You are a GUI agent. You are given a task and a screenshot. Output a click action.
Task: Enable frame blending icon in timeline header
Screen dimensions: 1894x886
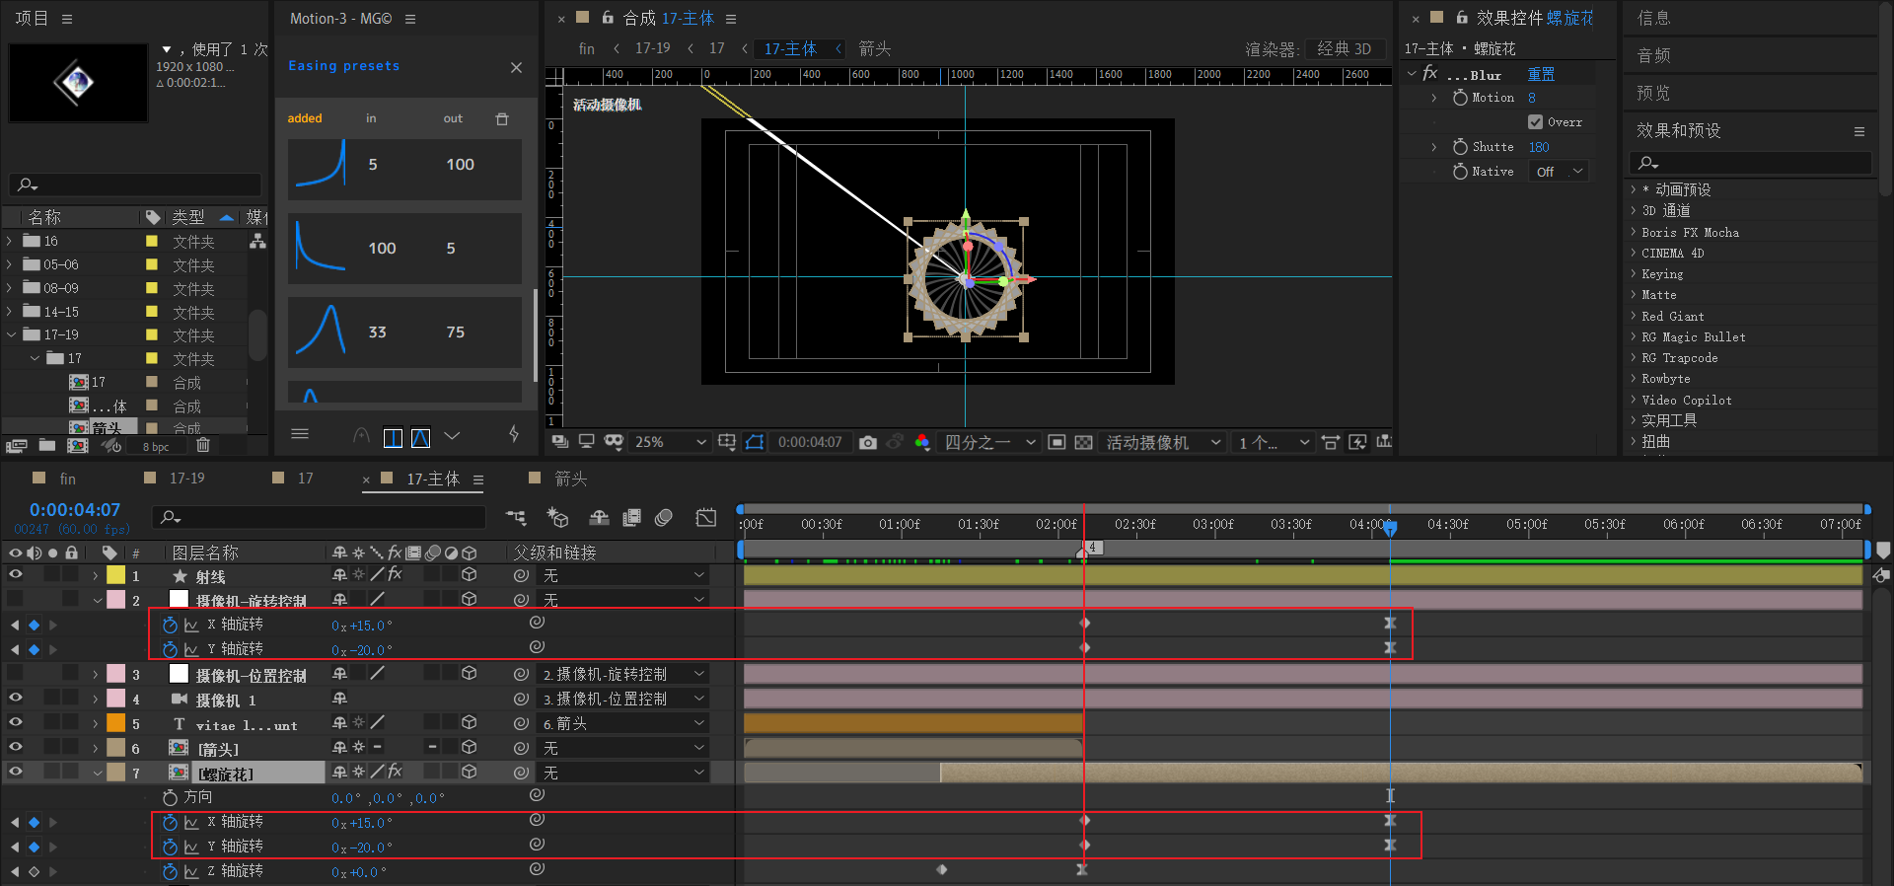(631, 517)
